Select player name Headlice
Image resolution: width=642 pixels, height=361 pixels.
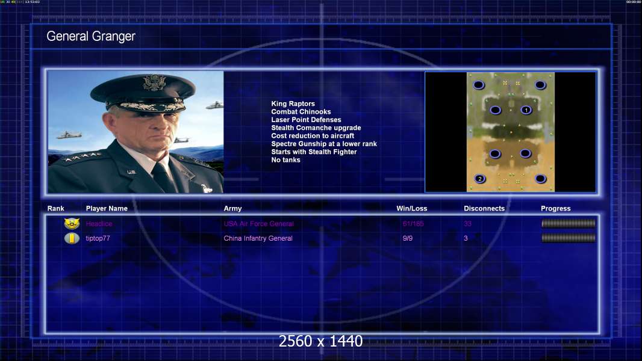99,224
